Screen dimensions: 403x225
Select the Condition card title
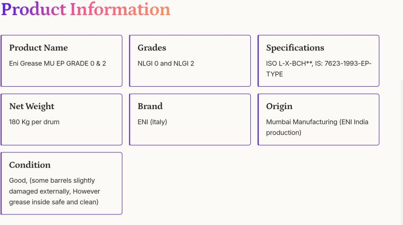click(x=30, y=165)
